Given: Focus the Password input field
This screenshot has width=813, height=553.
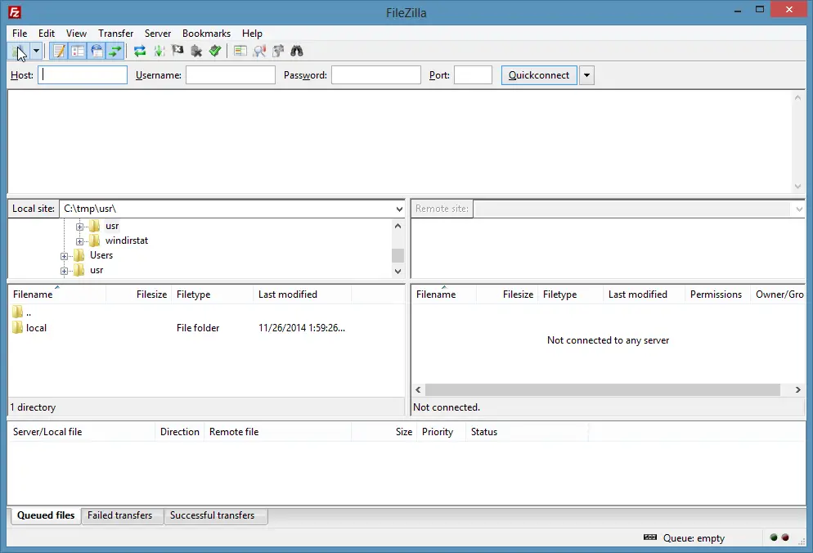Looking at the screenshot, I should 376,75.
